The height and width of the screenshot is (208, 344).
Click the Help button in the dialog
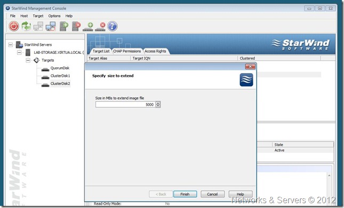click(x=240, y=194)
